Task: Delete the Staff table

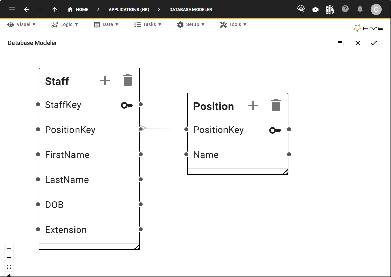Action: tap(128, 80)
